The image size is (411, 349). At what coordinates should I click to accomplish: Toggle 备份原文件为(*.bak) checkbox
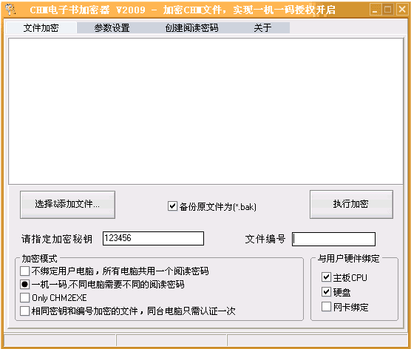click(172, 206)
